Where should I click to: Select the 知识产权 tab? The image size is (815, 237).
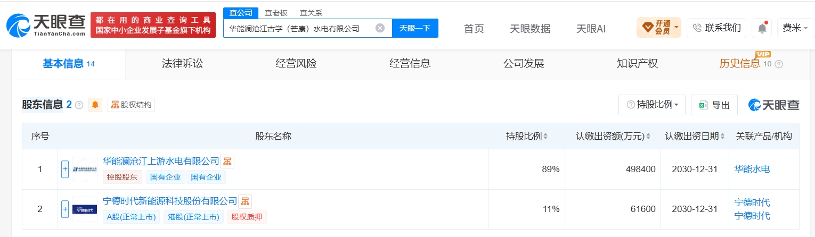[x=637, y=64]
